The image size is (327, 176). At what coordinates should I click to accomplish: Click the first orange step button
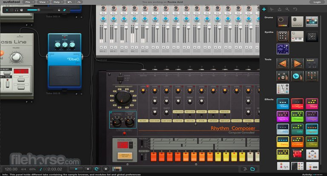[x=153, y=157]
